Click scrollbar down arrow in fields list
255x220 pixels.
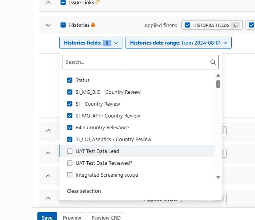(218, 177)
